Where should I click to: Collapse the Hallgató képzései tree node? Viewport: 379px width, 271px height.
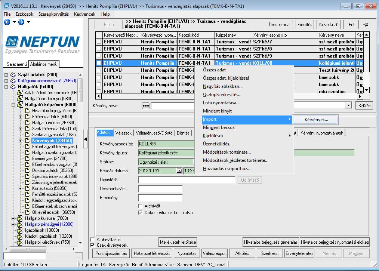tap(13, 105)
